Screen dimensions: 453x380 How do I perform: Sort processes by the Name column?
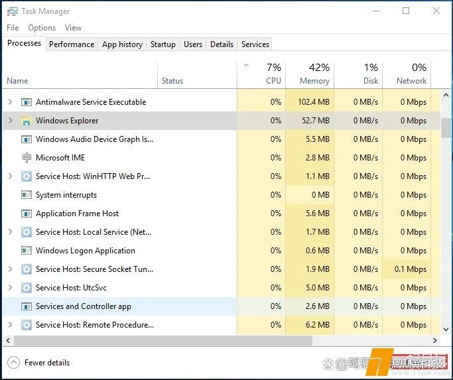point(17,81)
